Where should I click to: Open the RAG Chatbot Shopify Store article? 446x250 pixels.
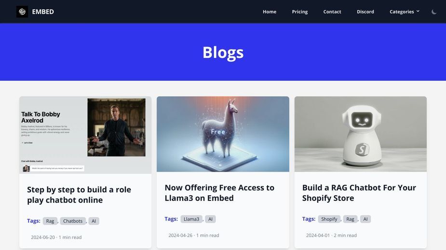click(359, 193)
